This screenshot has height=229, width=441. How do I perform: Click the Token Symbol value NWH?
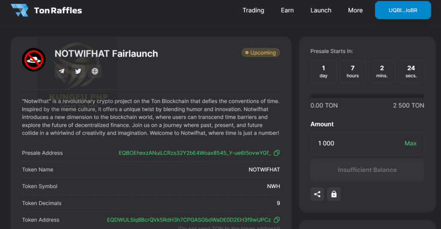(x=274, y=186)
